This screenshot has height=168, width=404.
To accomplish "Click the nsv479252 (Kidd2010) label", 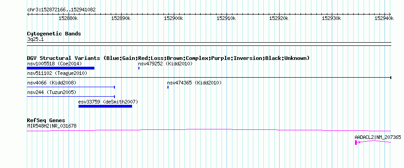I will point(165,64).
